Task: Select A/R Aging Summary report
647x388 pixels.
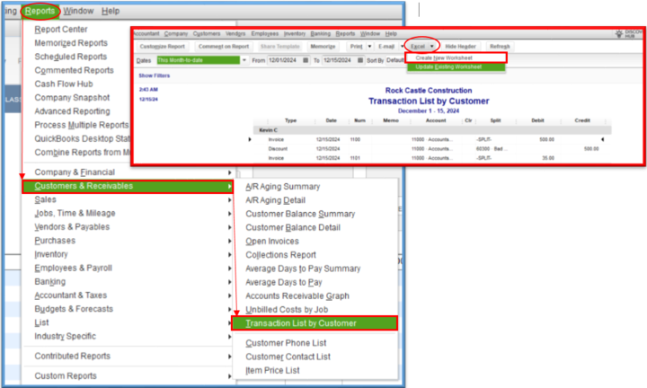Action: [283, 187]
